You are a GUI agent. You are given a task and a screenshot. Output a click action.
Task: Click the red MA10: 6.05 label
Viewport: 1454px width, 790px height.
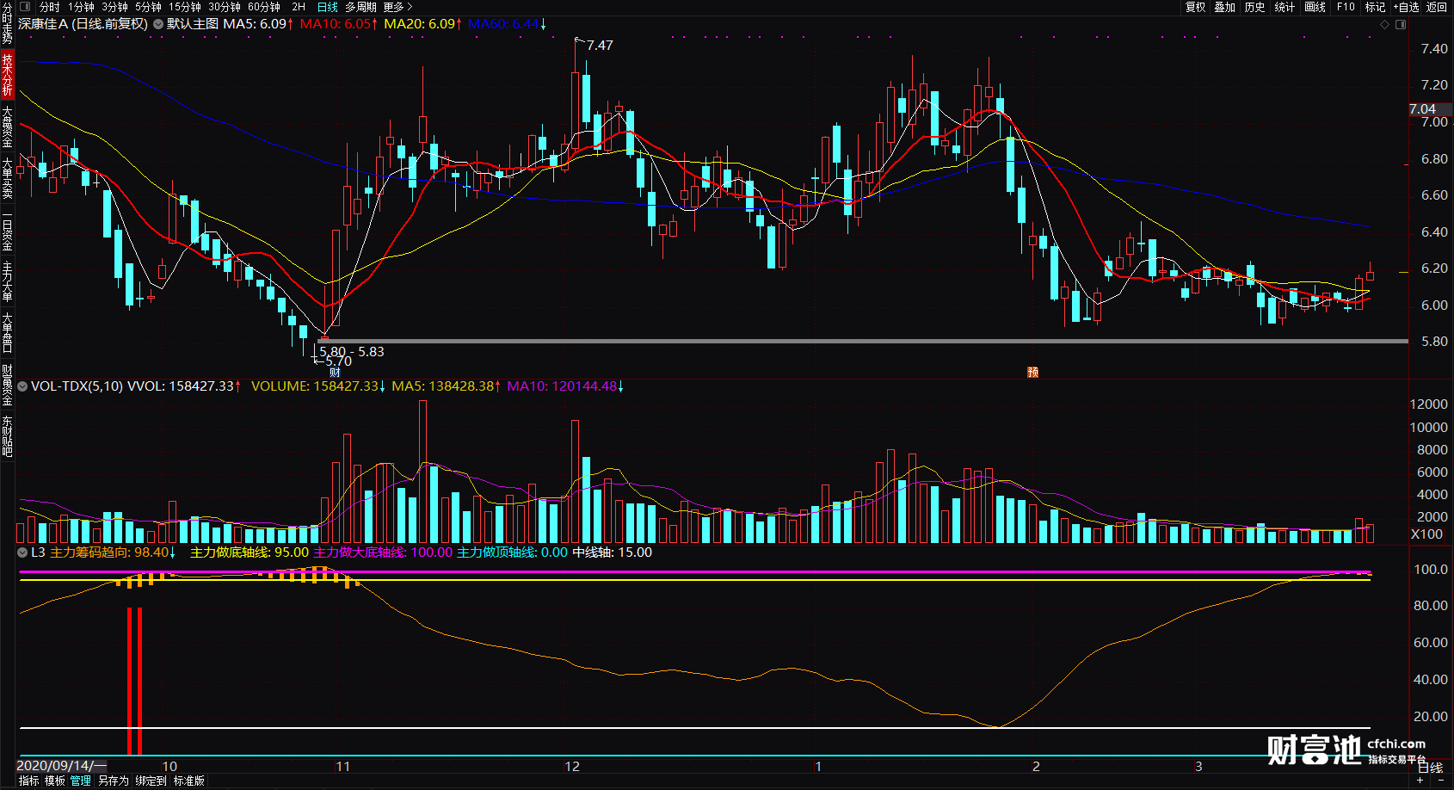(x=338, y=24)
